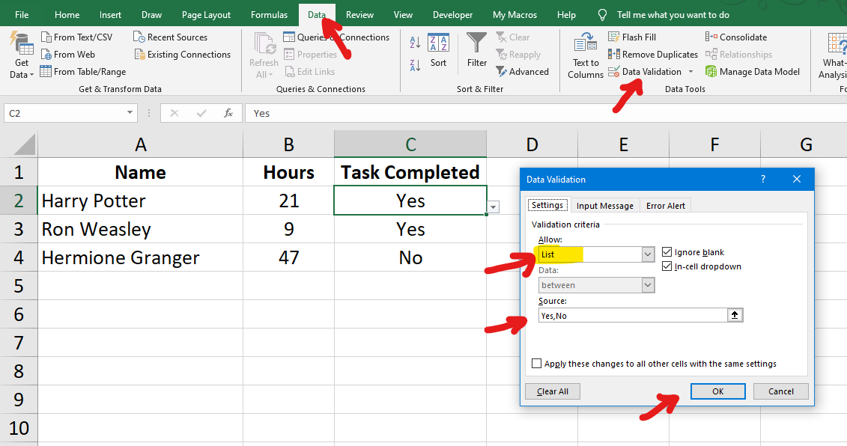This screenshot has width=847, height=446.
Task: Check Apply these changes to all cells
Action: click(x=536, y=364)
